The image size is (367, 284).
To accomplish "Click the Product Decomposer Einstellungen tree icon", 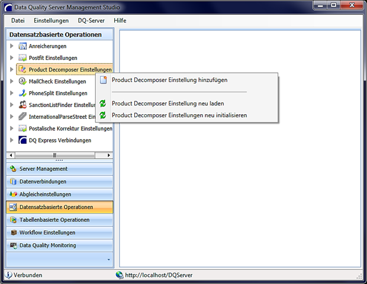I will [22, 69].
